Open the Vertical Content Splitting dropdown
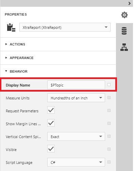Viewport: 134px width, 171px height. [76, 136]
